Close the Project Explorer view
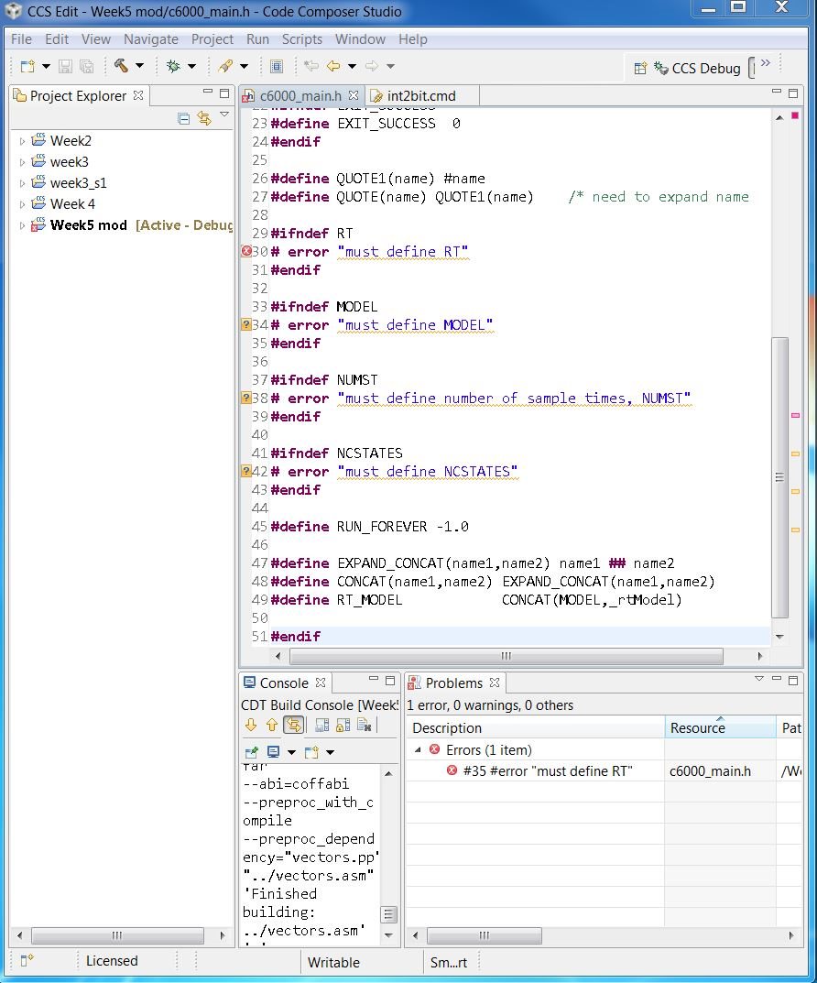Viewport: 817px width, 983px height. [x=138, y=95]
